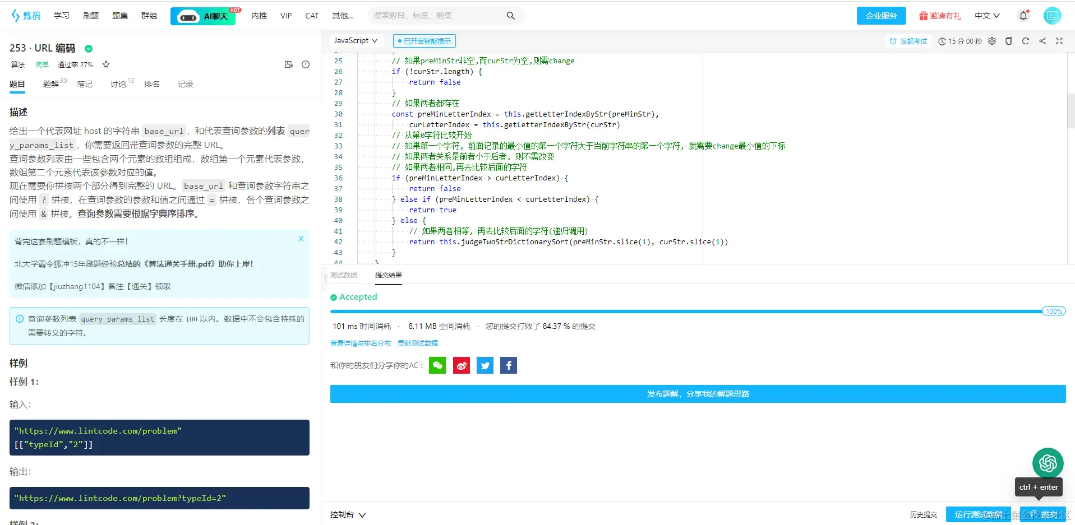
Task: Open the ChatGPT assistant floating button
Action: pos(1048,463)
